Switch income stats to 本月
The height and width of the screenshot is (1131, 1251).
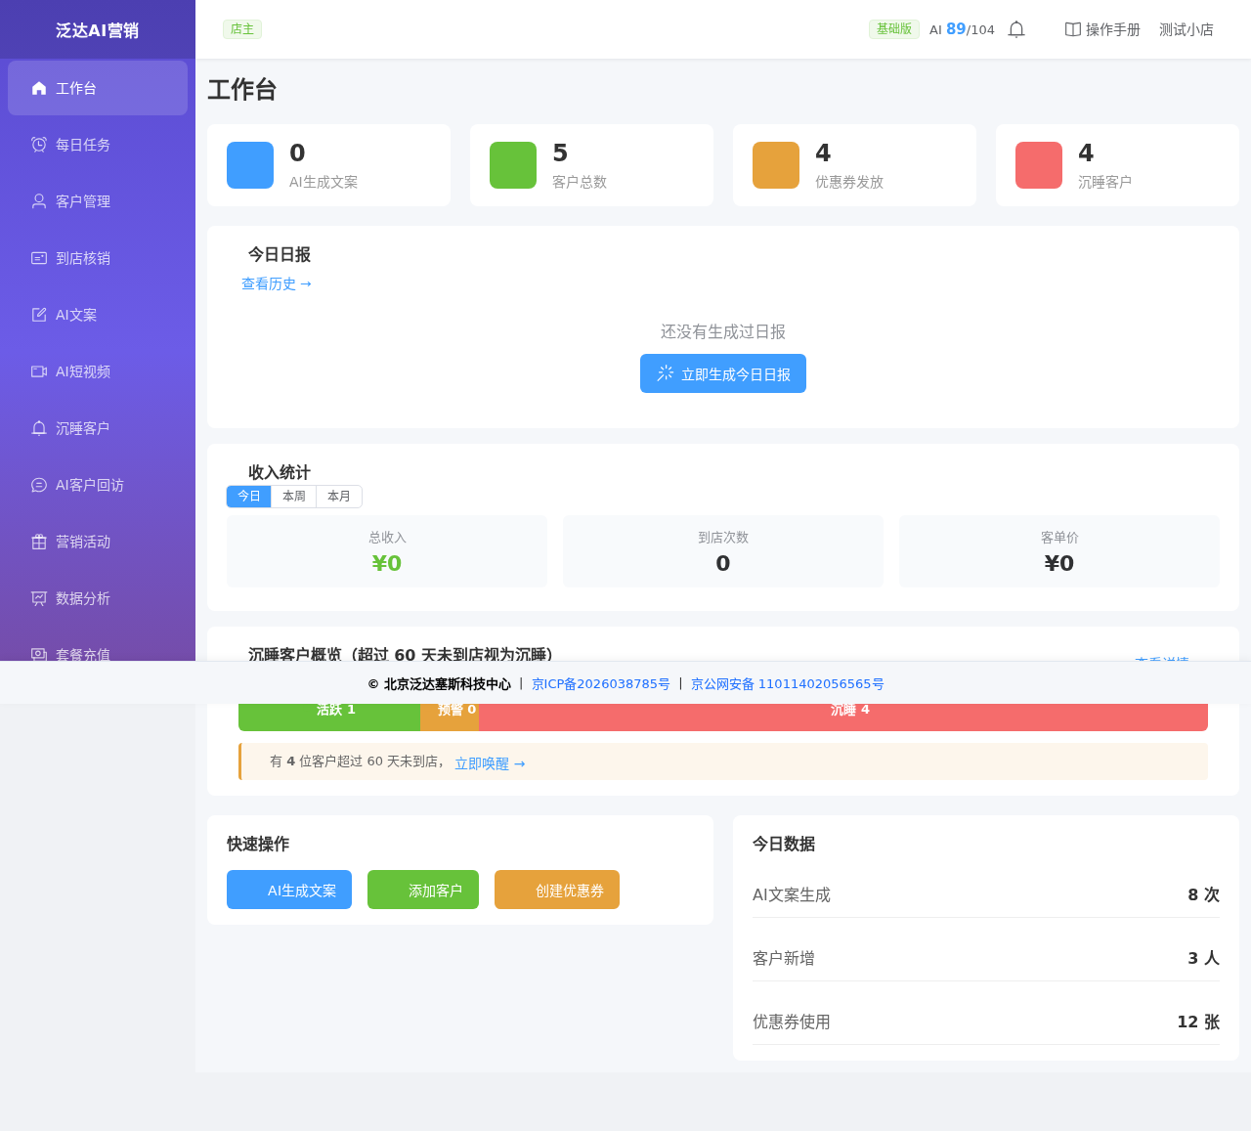tap(339, 497)
